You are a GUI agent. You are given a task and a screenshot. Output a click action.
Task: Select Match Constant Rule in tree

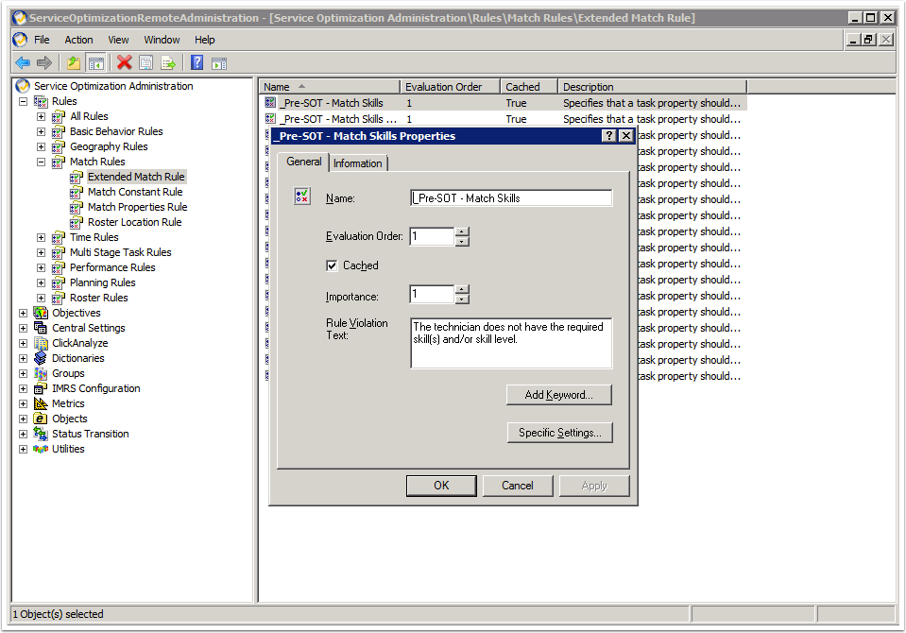click(135, 192)
